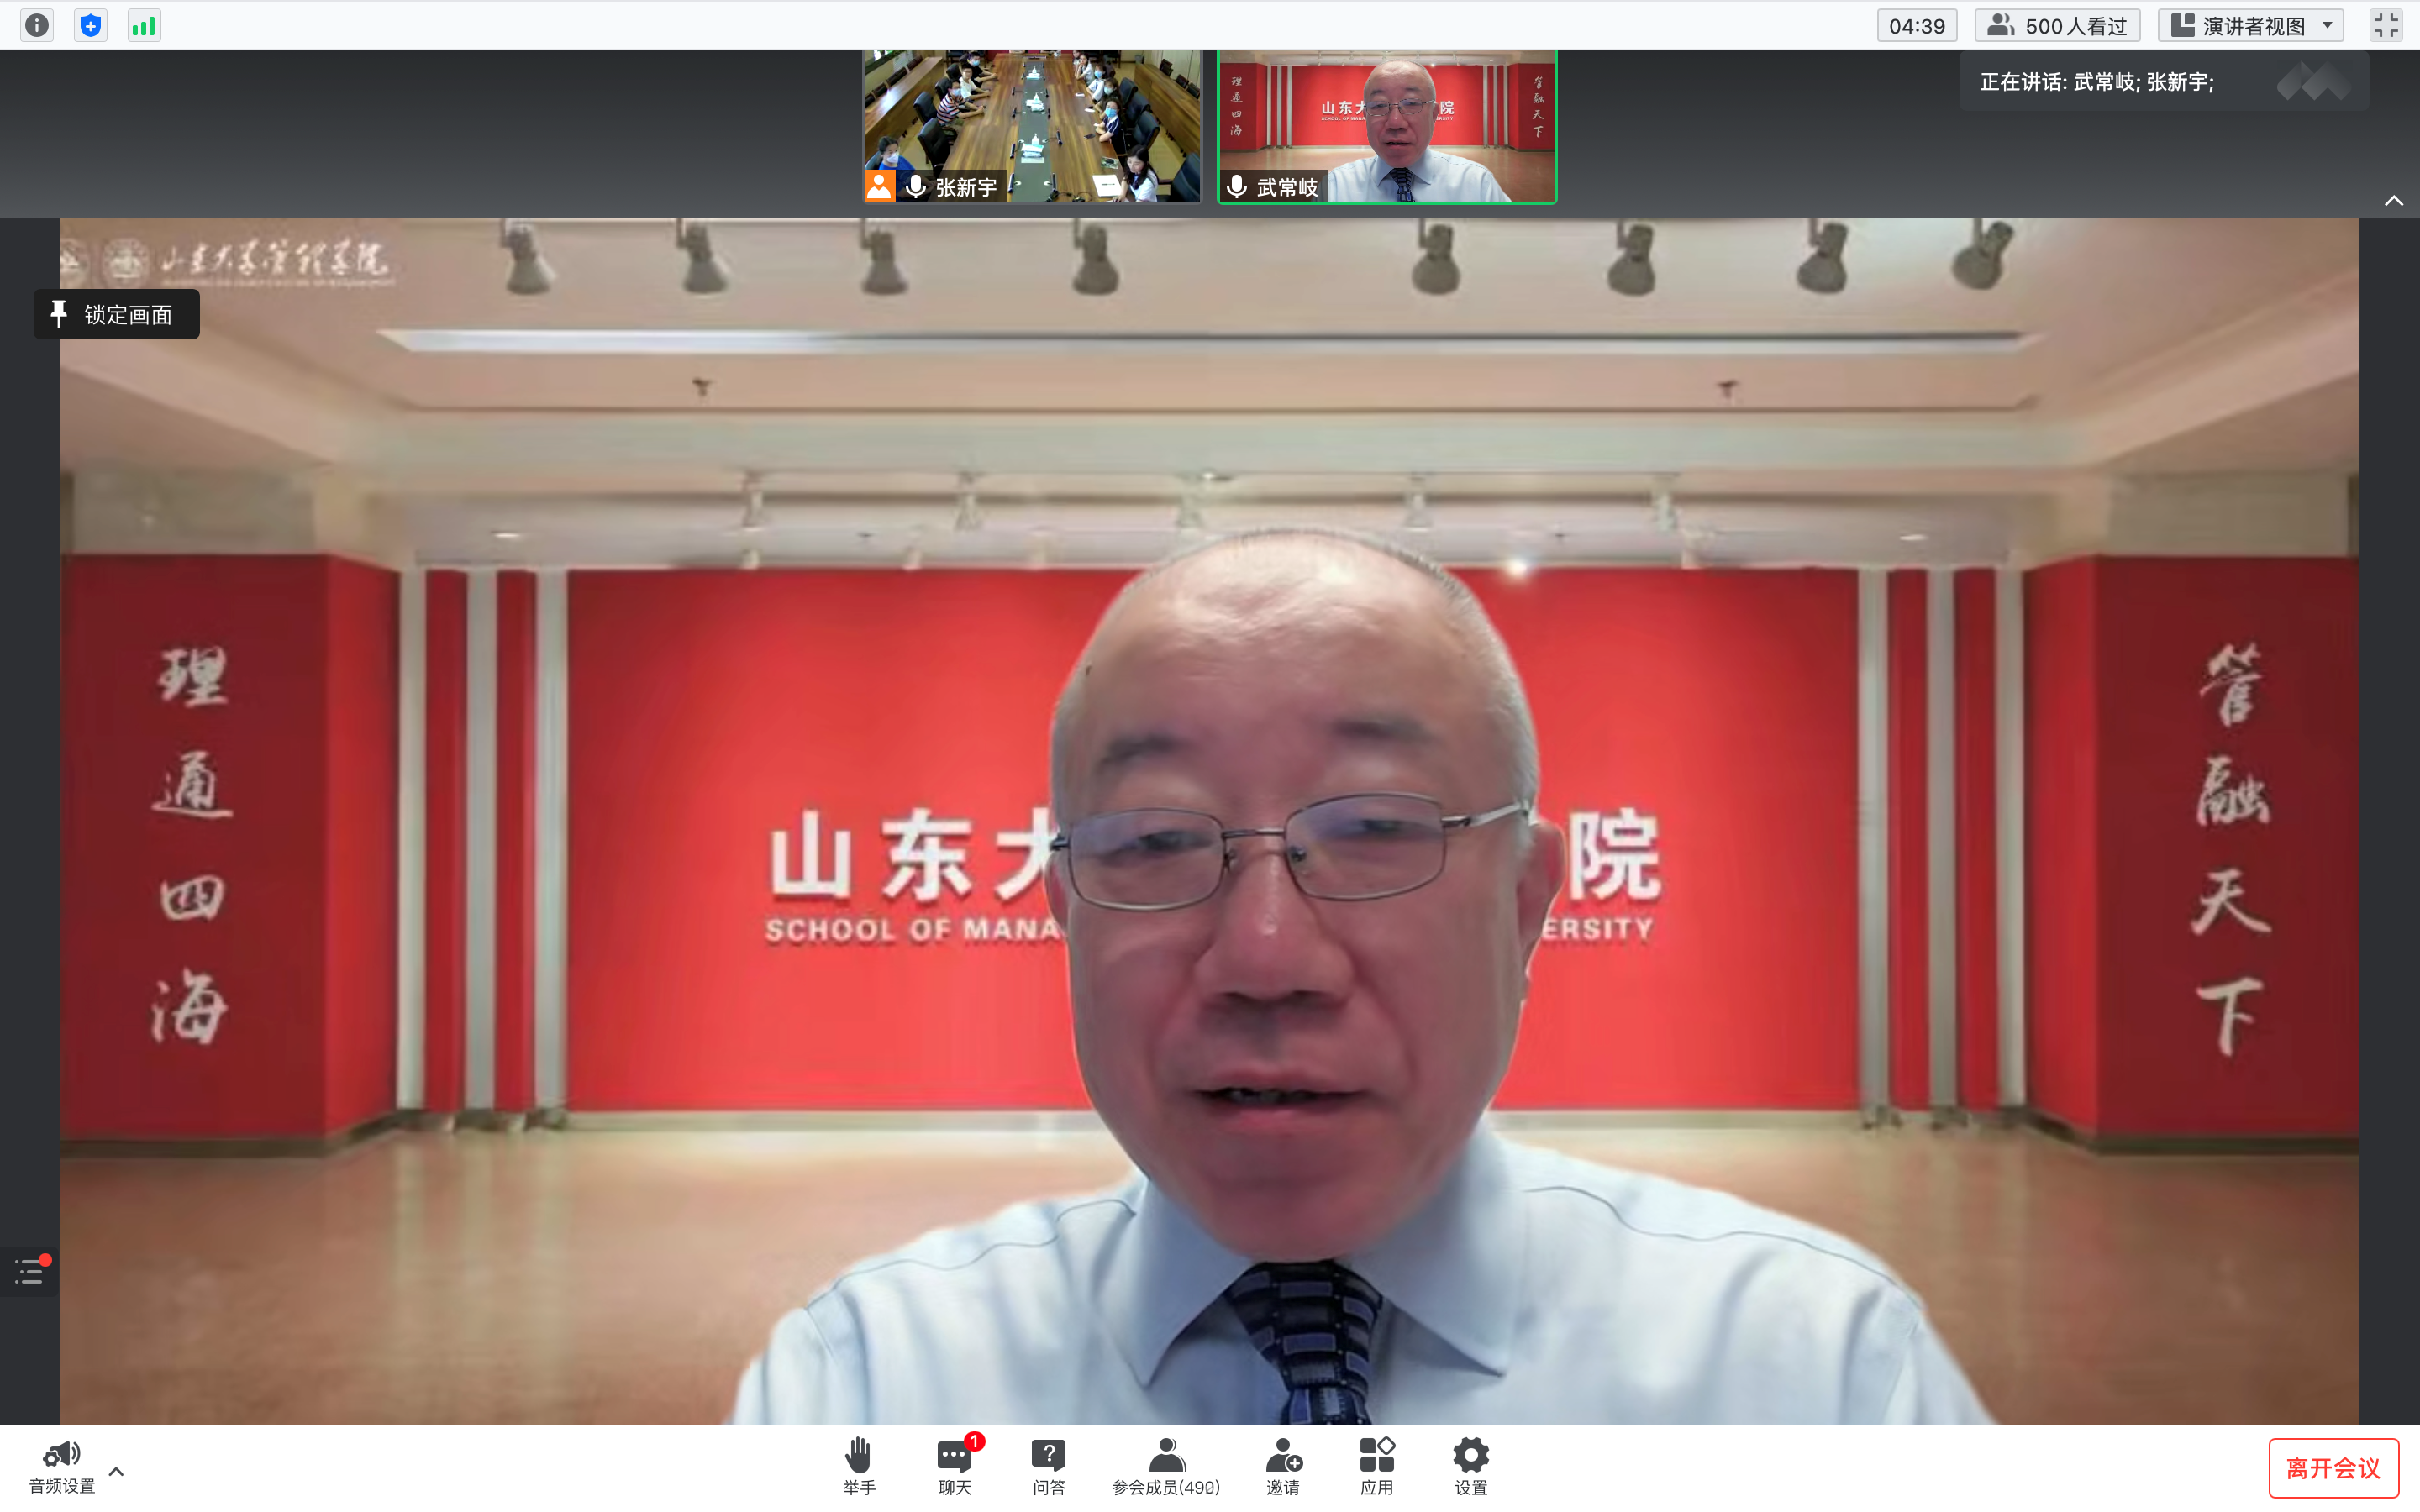Click the blue security shield icon
The width and height of the screenshot is (2420, 1512).
tap(91, 25)
